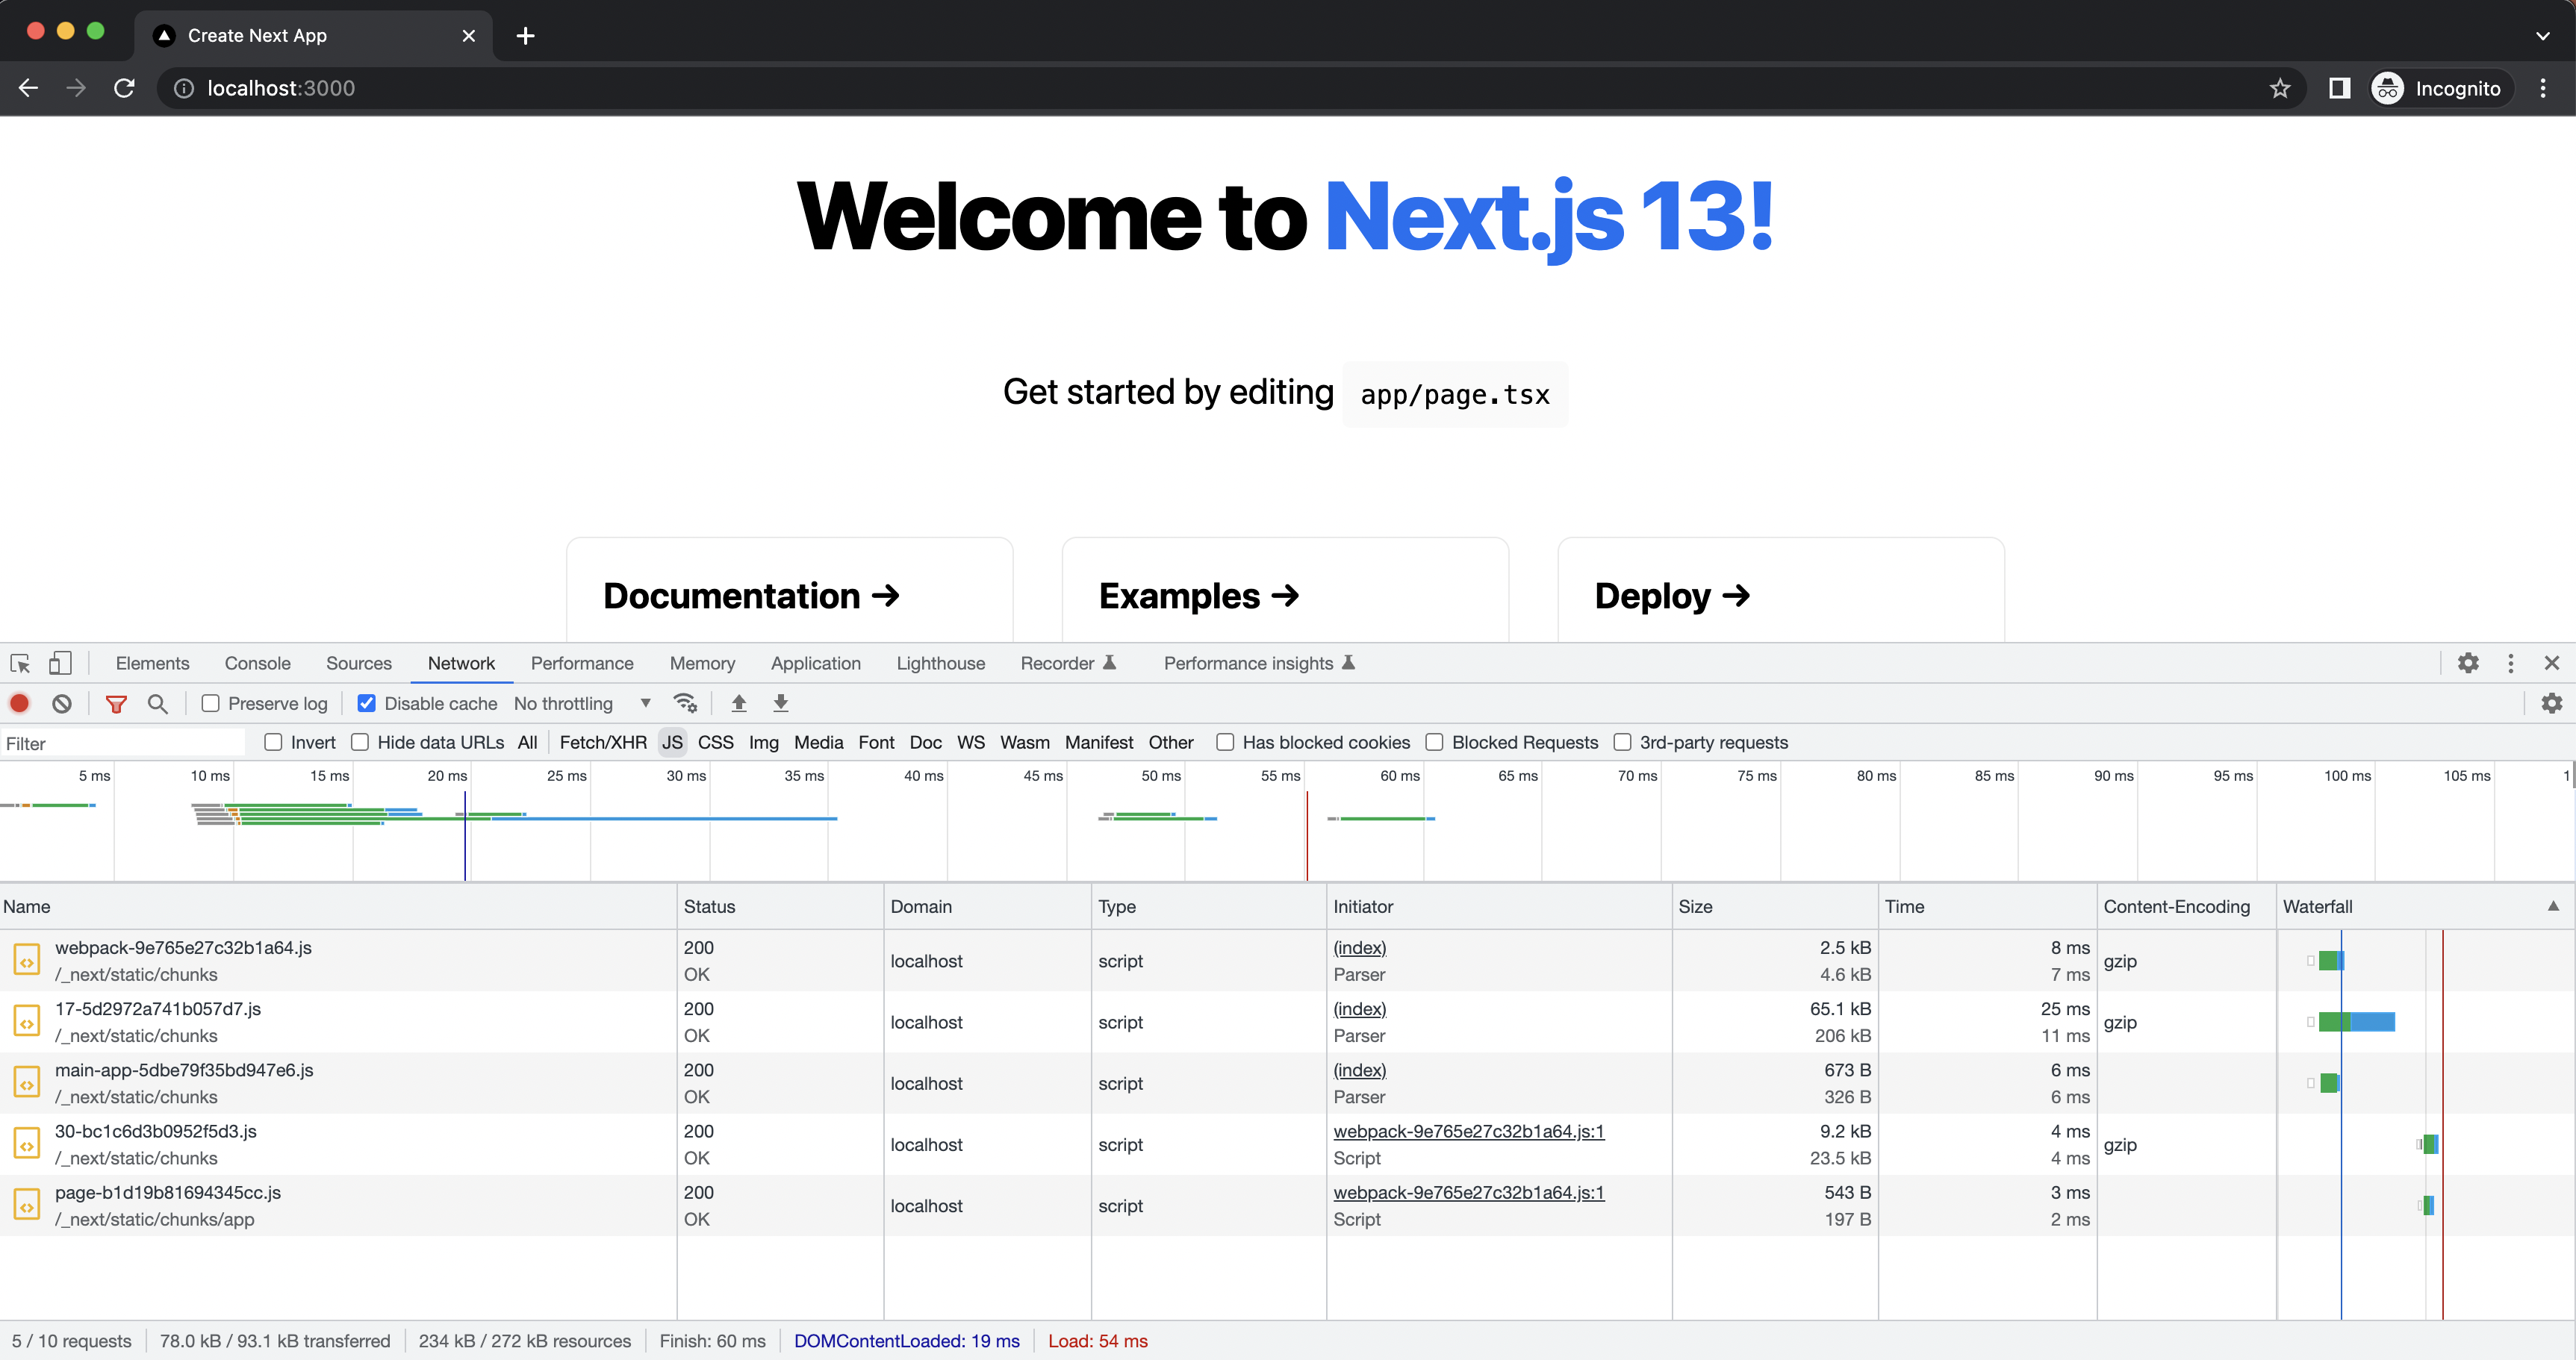Show All request types
2576x1360 pixels.
[527, 742]
